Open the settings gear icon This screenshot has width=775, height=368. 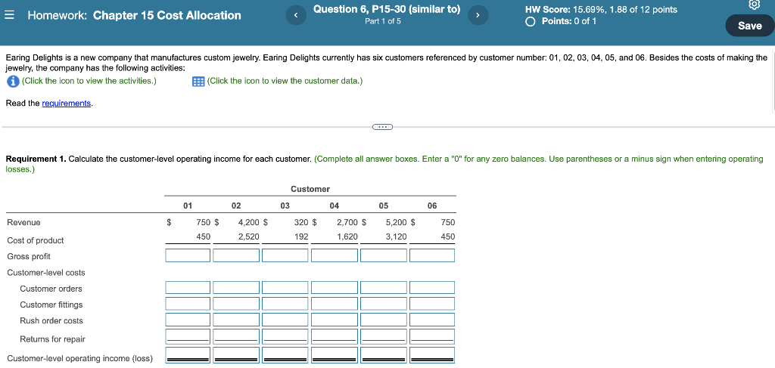(x=754, y=5)
